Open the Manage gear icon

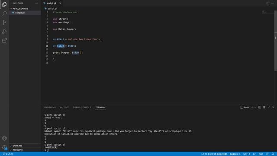4,147
